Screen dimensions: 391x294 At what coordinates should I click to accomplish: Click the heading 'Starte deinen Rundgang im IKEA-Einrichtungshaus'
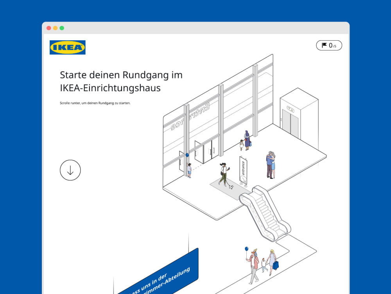(x=121, y=81)
